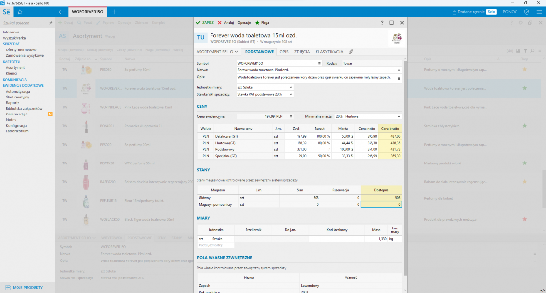Open the attachments paperclip tab

(351, 52)
